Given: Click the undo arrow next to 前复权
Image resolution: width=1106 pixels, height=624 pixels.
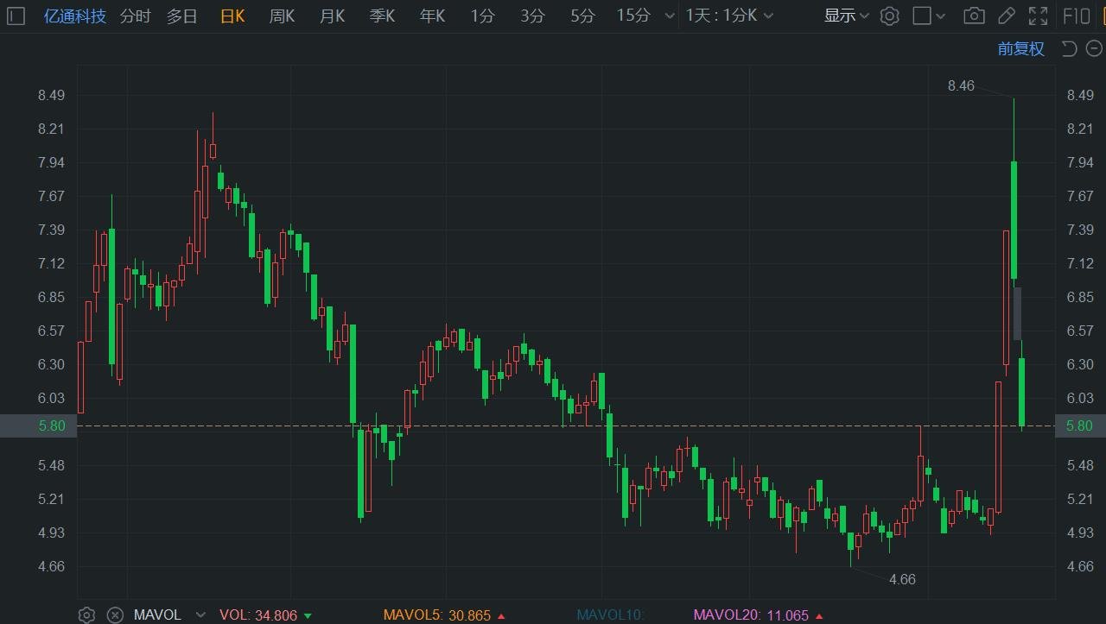Looking at the screenshot, I should 1069,48.
